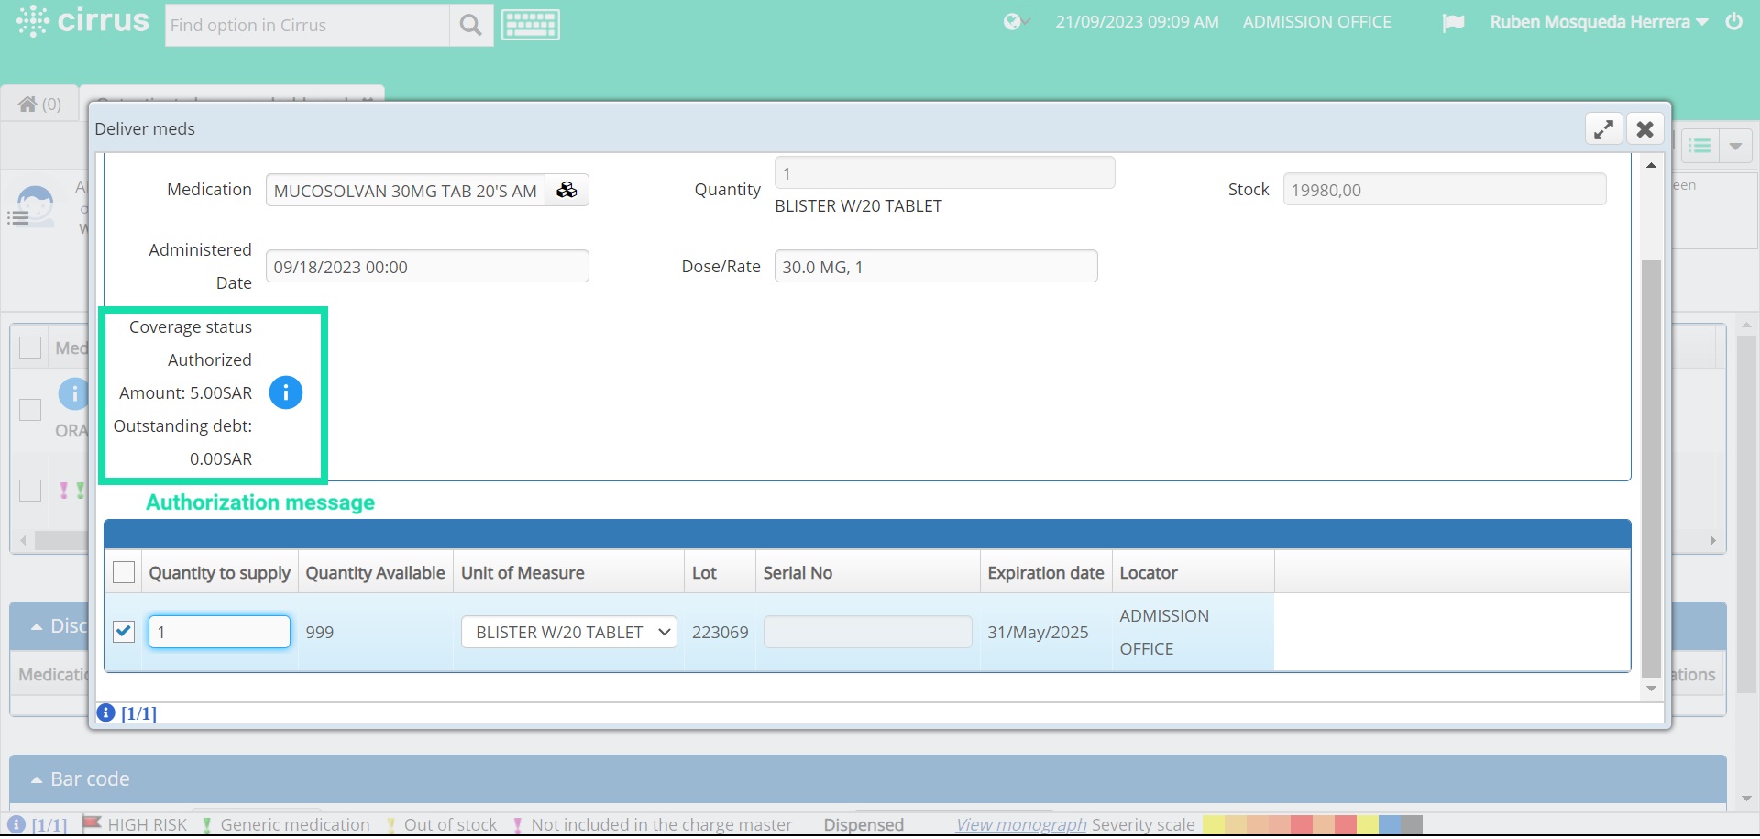1760x839 pixels.
Task: Click the Quantity to supply input field
Action: [218, 632]
